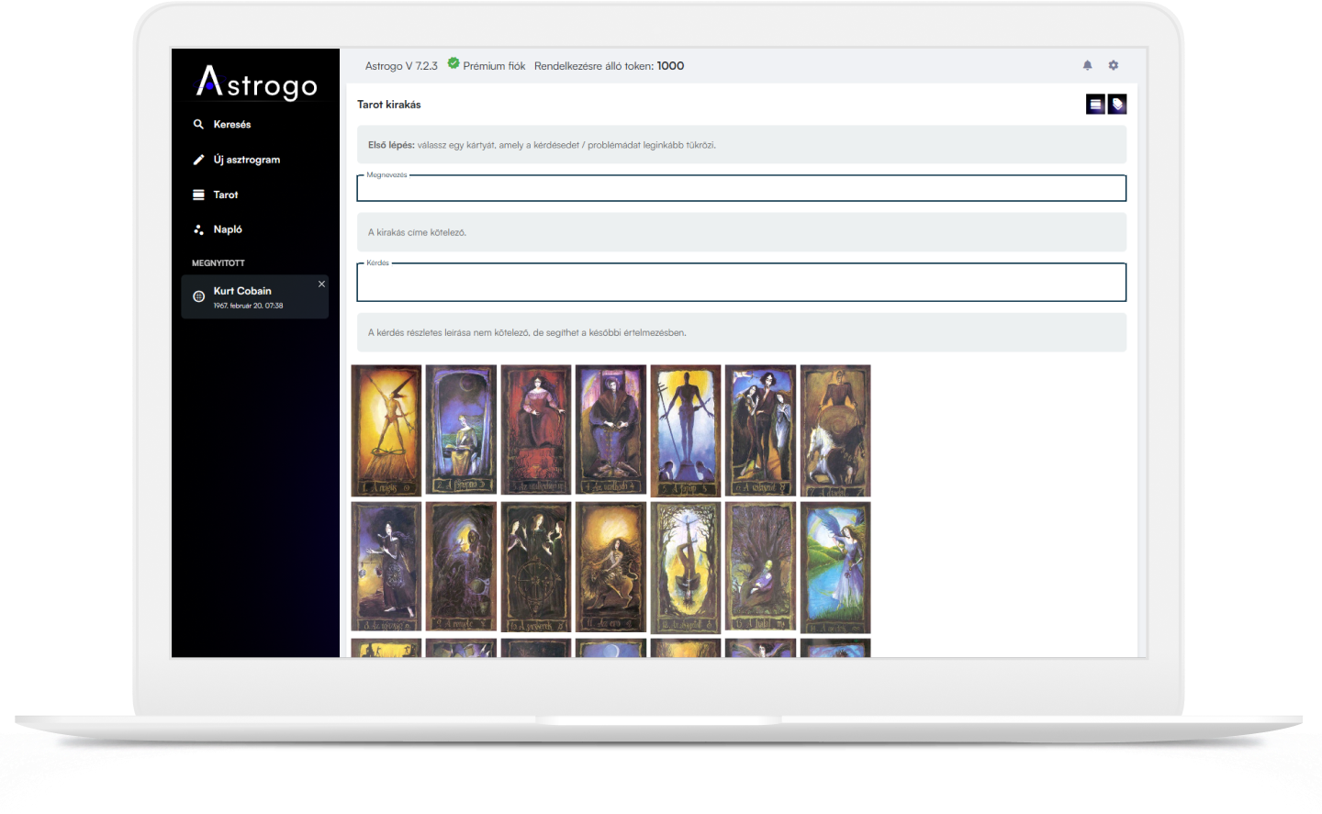The height and width of the screenshot is (814, 1322).
Task: Open the Napló section in the sidebar
Action: point(227,229)
